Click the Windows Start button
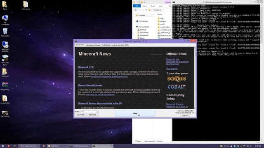 pos(2,146)
